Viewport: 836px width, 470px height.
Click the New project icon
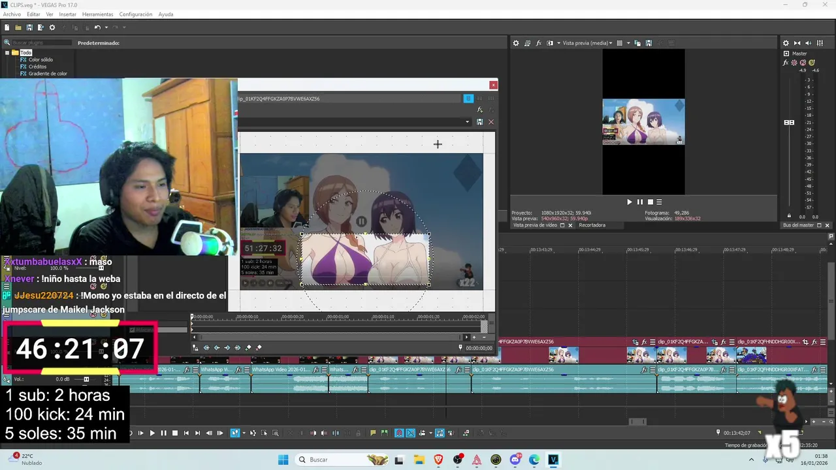coord(7,27)
